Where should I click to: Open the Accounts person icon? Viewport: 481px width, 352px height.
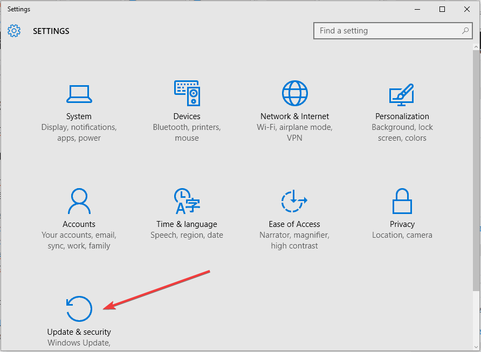79,201
